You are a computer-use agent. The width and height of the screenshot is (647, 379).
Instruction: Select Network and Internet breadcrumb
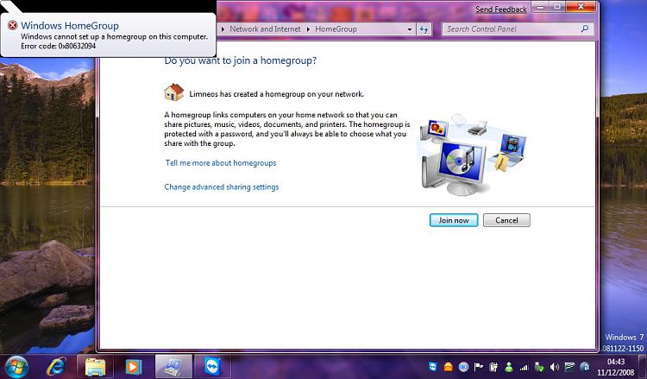[x=265, y=28]
